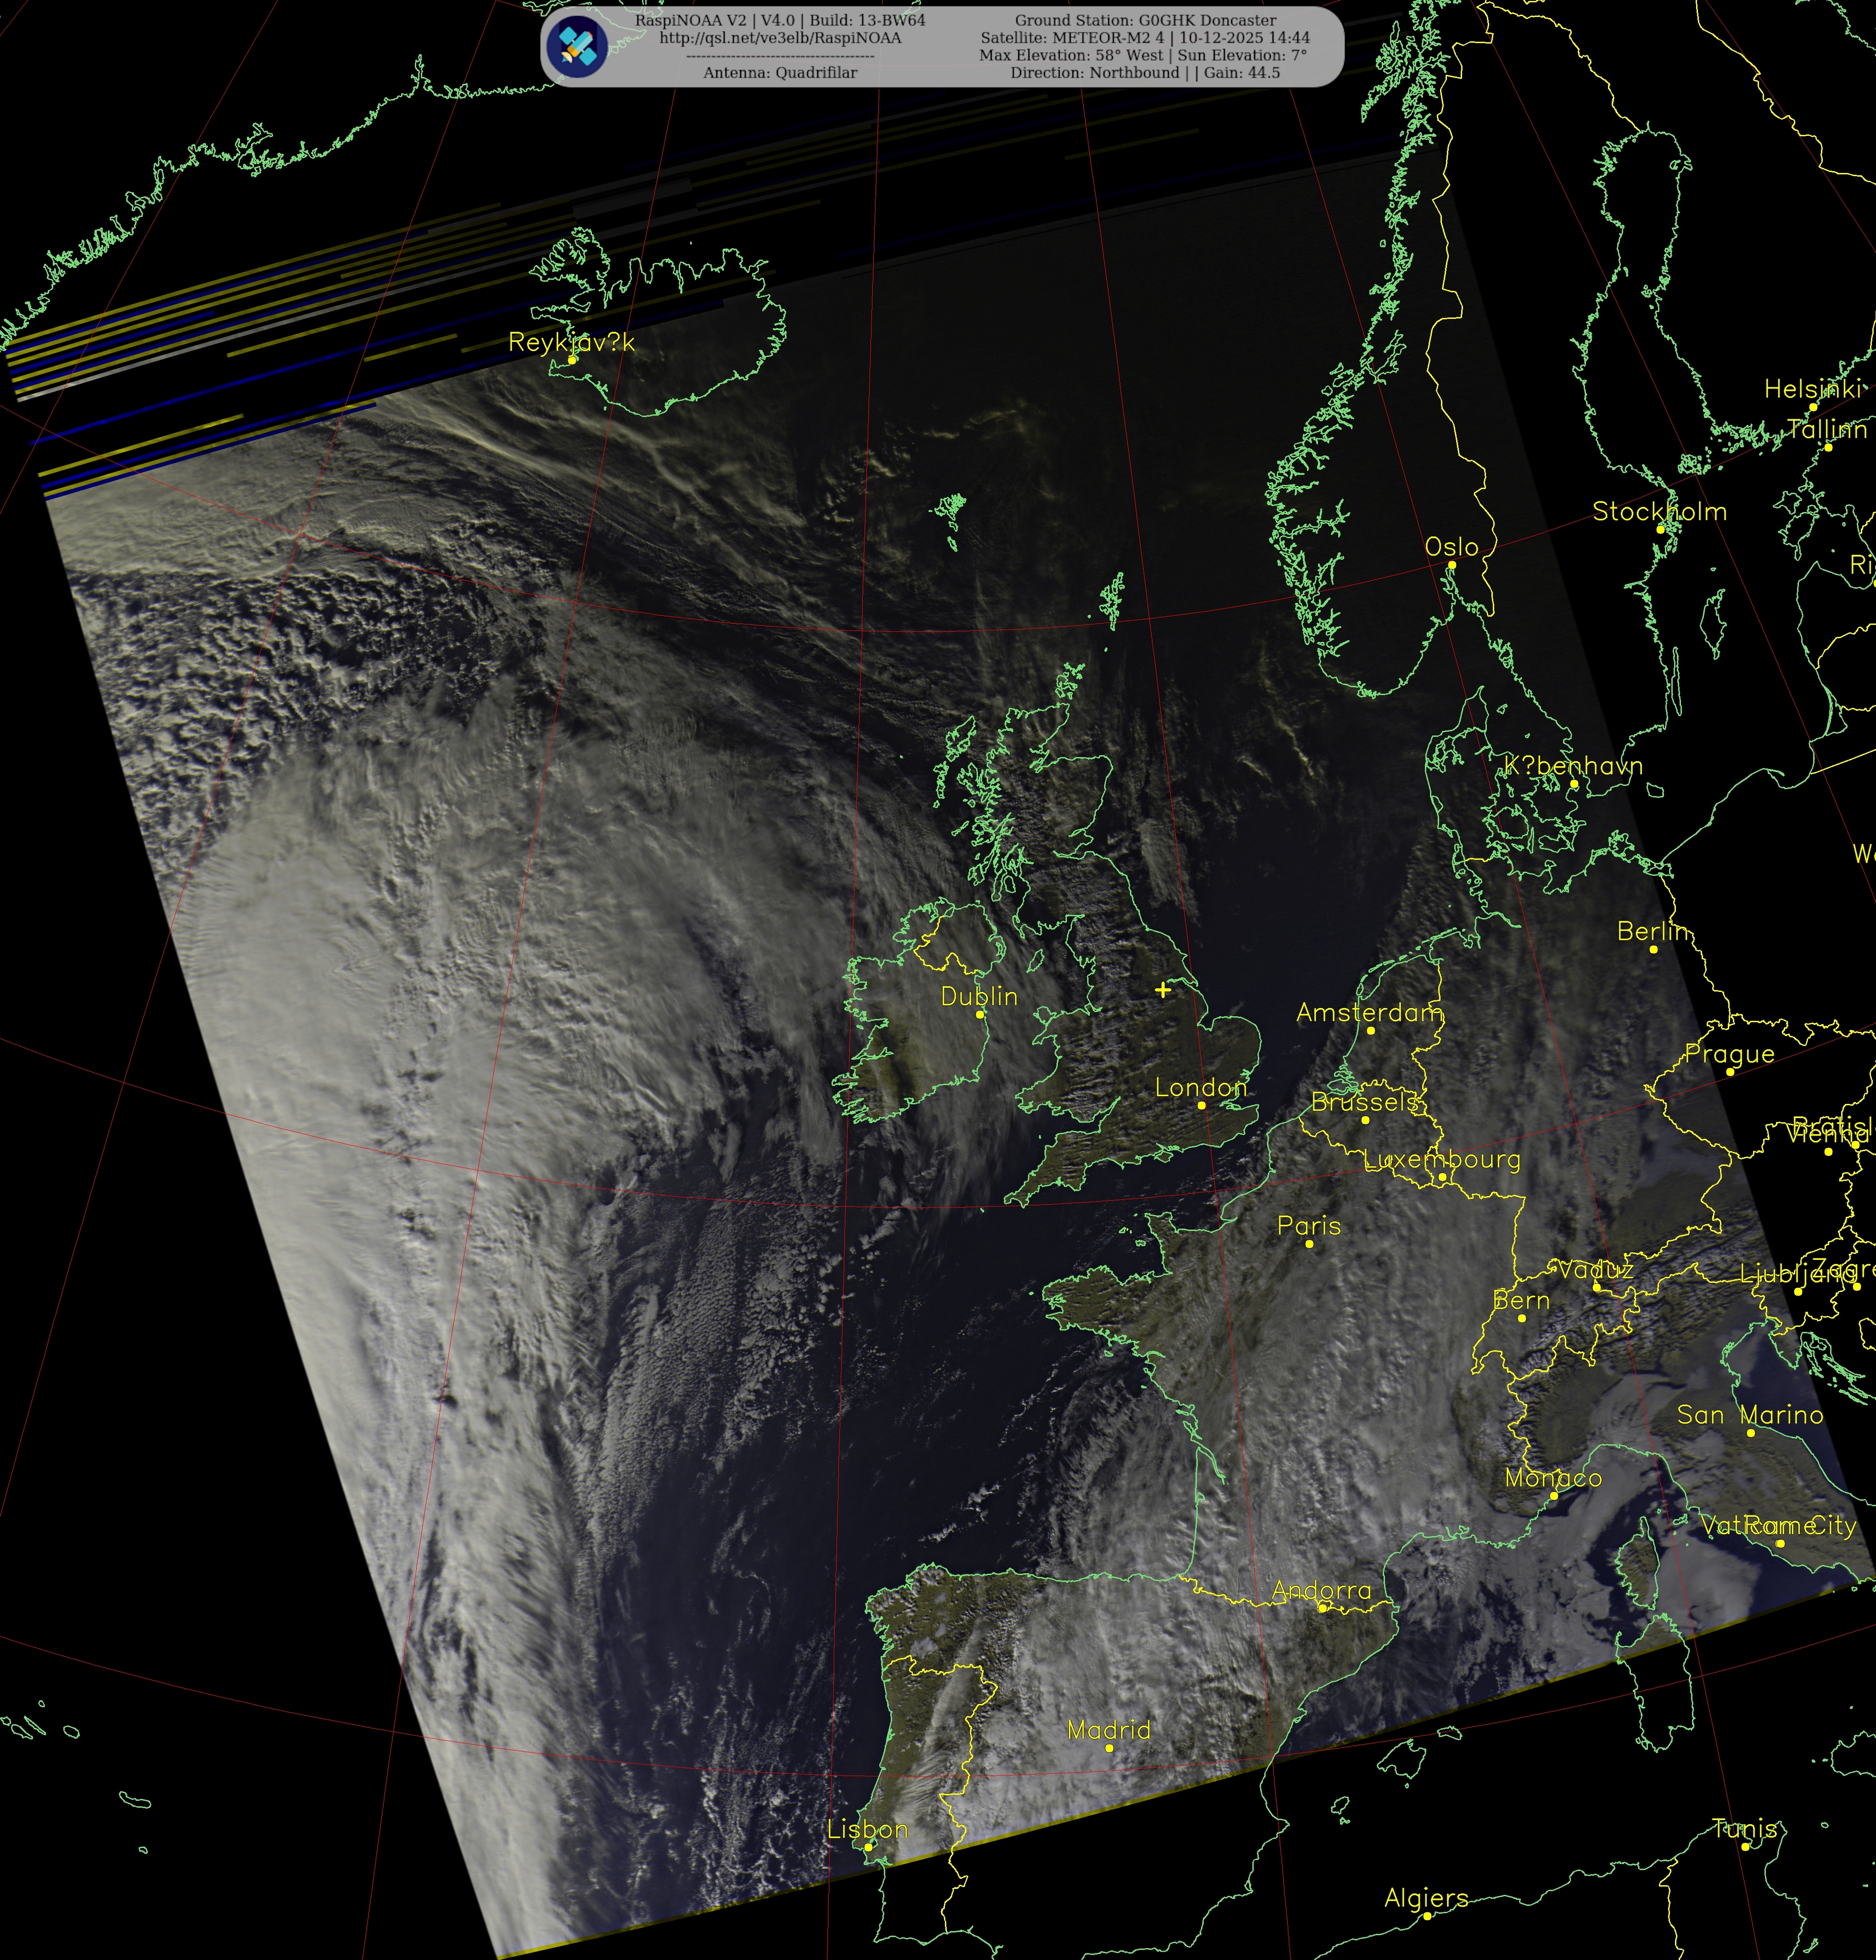Open the qsl.net RaspiNOAA URL text
The image size is (1876, 1960).
coord(780,38)
